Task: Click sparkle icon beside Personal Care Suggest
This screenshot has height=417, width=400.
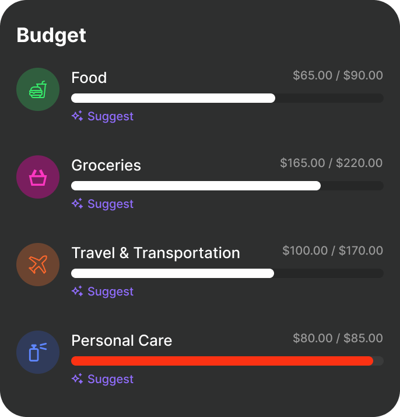Action: point(78,378)
